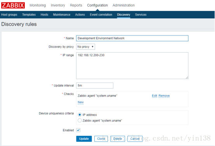Click the Device uniqueness criteria label

(56, 113)
